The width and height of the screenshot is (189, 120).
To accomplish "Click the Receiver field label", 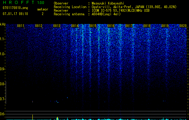I will pos(61,10).
